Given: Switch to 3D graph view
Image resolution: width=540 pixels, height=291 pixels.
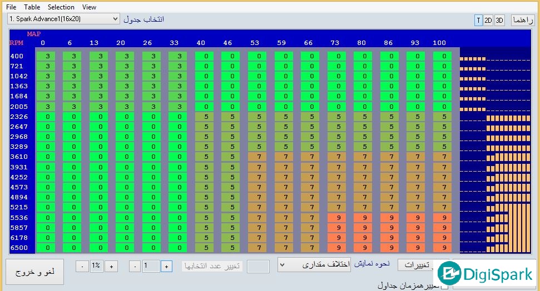Looking at the screenshot, I should click(x=499, y=21).
